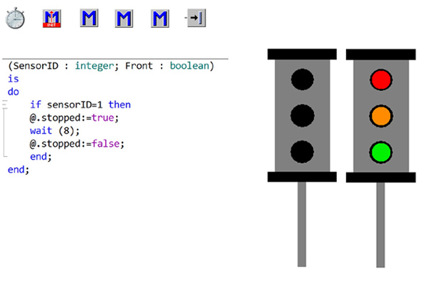
Task: Collapse the if block fold marker
Action: point(5,104)
